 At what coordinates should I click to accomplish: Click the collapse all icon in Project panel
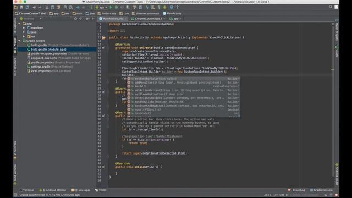pos(80,19)
